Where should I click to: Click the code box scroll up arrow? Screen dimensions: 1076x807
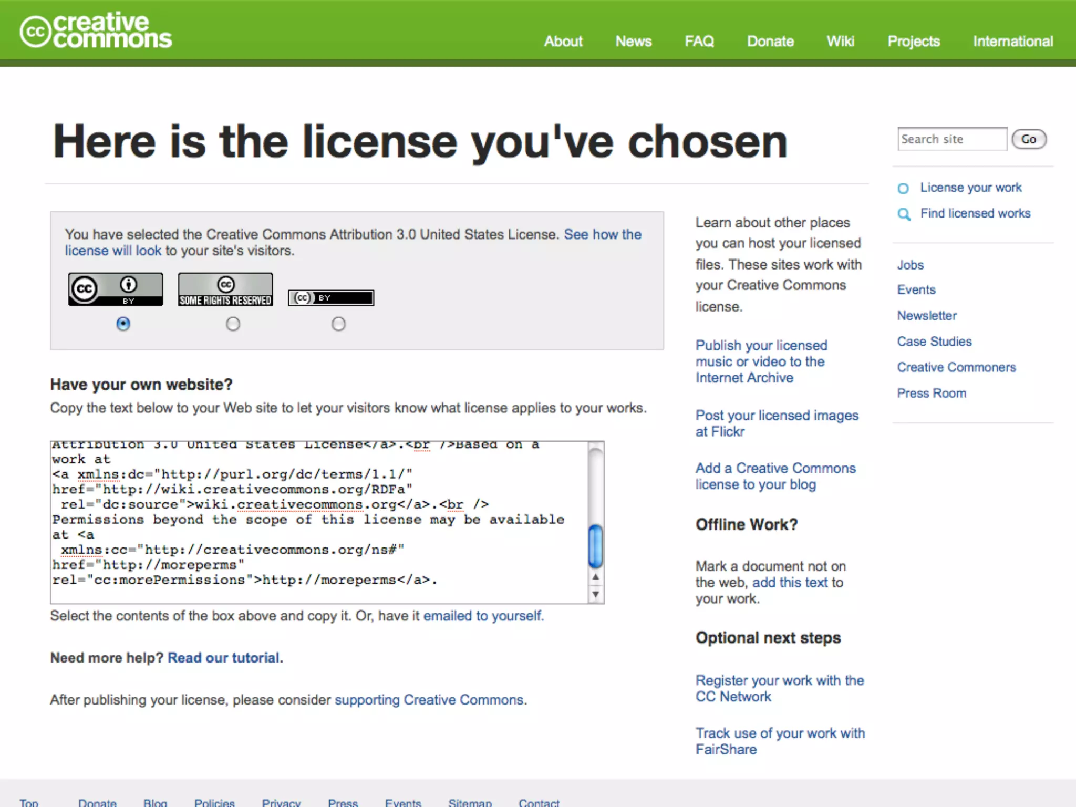pyautogui.click(x=595, y=577)
